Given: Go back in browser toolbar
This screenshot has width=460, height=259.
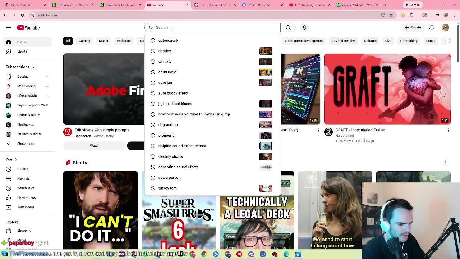Looking at the screenshot, I should [x=5, y=15].
